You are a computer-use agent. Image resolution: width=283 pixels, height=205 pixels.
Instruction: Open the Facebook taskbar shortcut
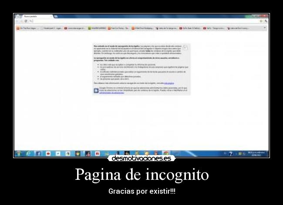(38, 154)
